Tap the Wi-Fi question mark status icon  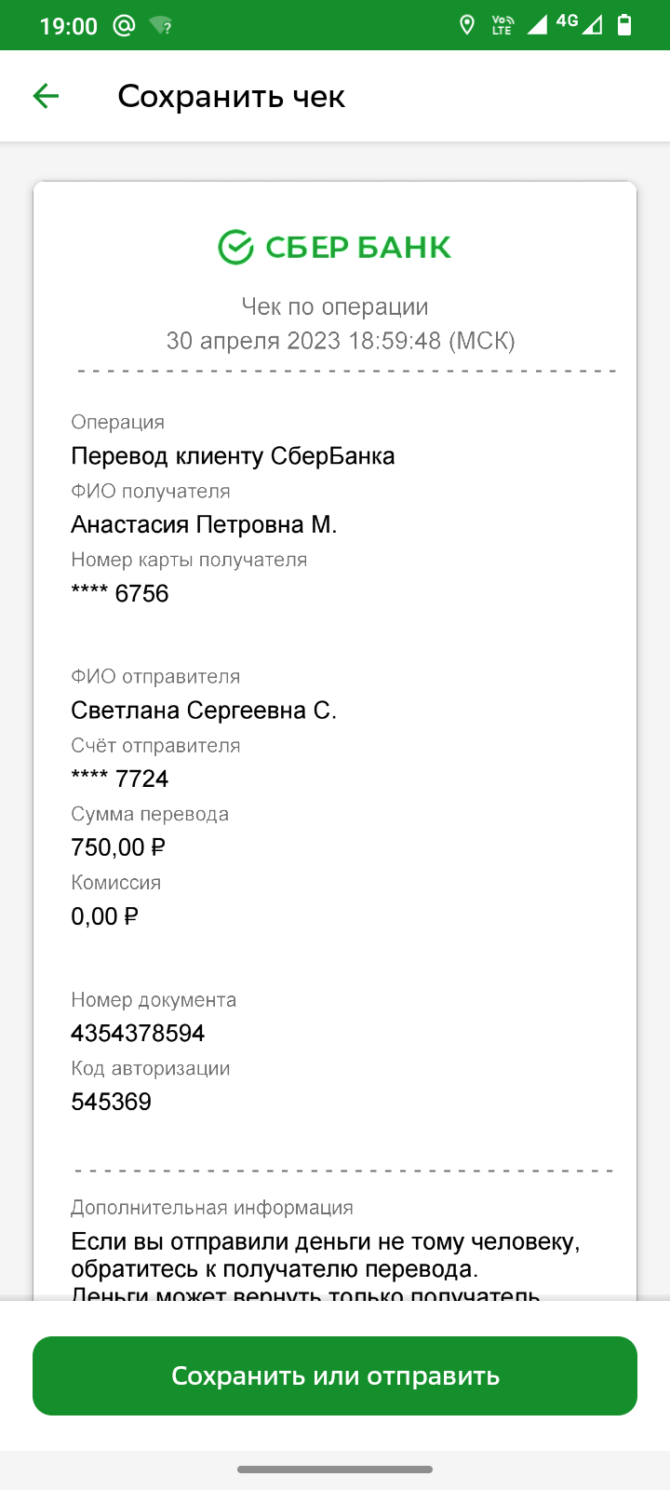click(161, 25)
